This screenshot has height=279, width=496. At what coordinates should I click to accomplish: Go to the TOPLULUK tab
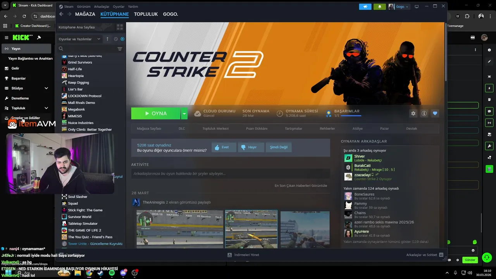coord(146,14)
